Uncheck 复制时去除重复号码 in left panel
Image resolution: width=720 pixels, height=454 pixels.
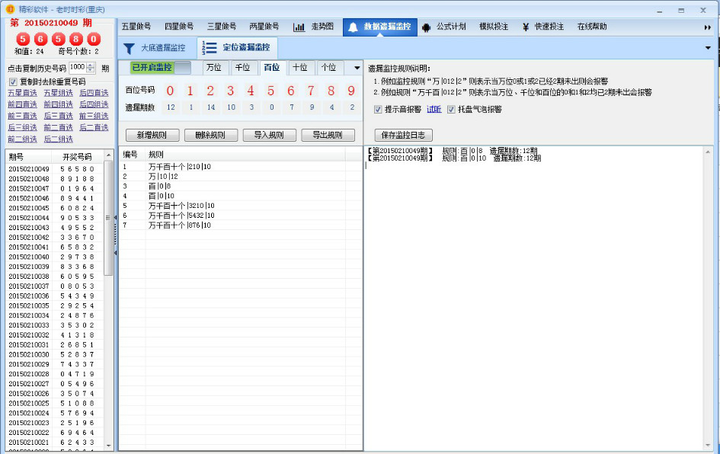point(13,82)
